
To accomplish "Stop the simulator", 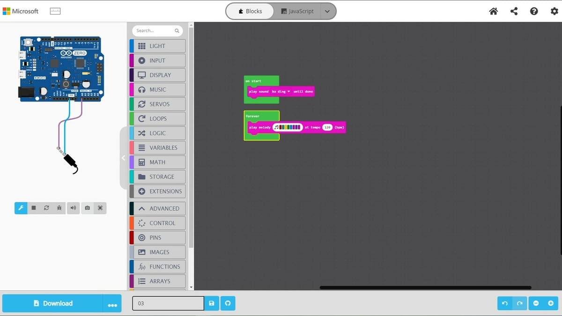I will pyautogui.click(x=34, y=208).
